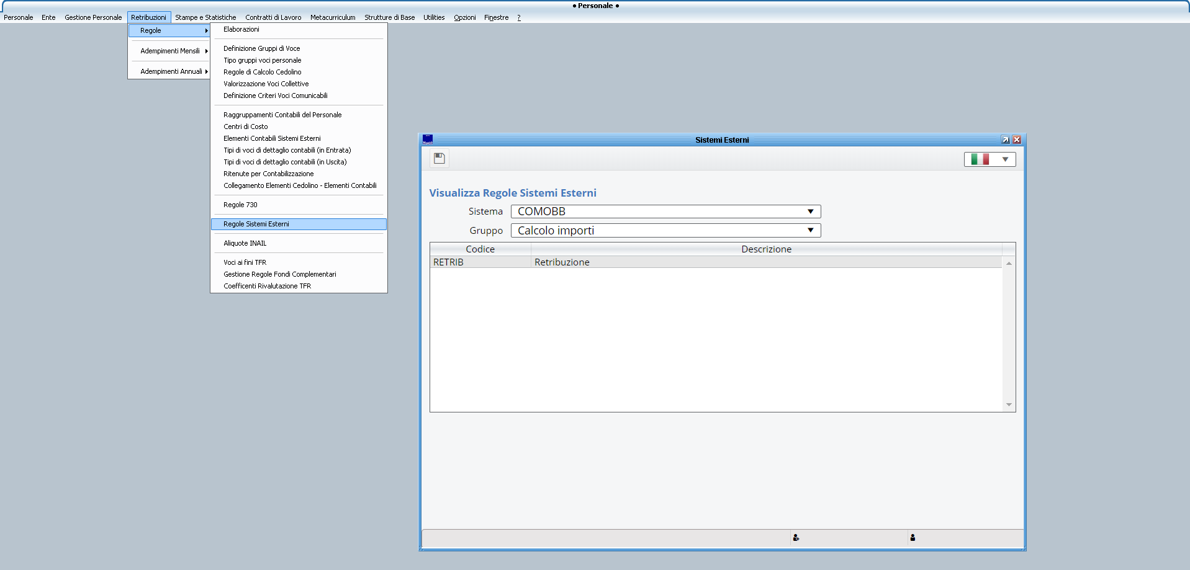Expand the Adempimenti Mensili submenu
This screenshot has height=570, width=1190.
point(170,51)
